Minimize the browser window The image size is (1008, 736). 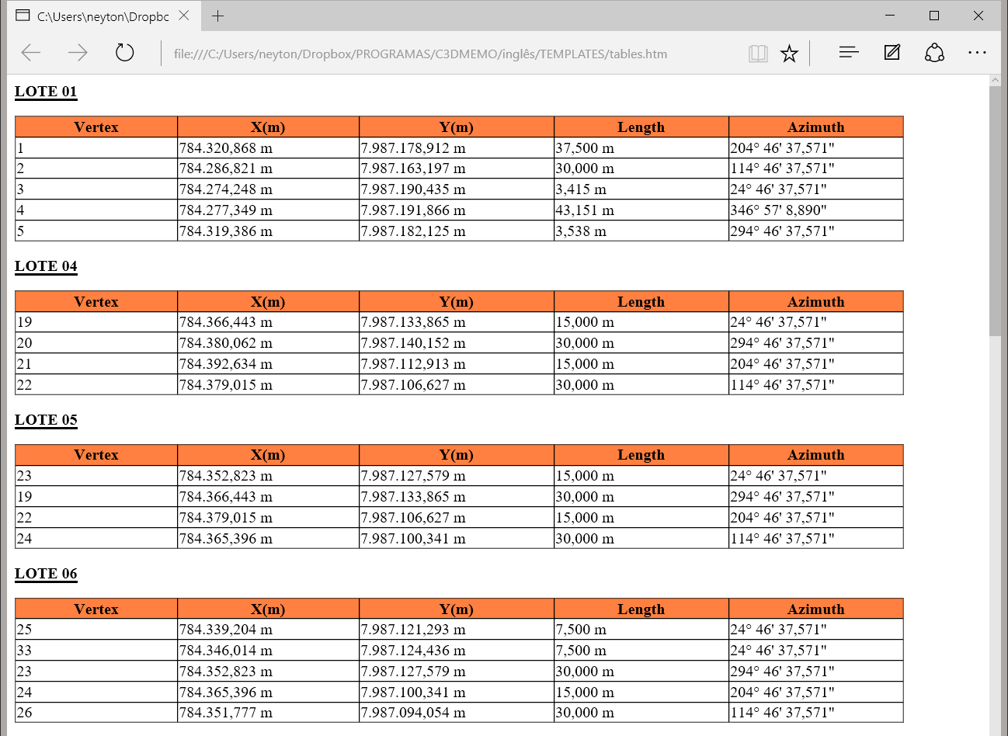[890, 16]
